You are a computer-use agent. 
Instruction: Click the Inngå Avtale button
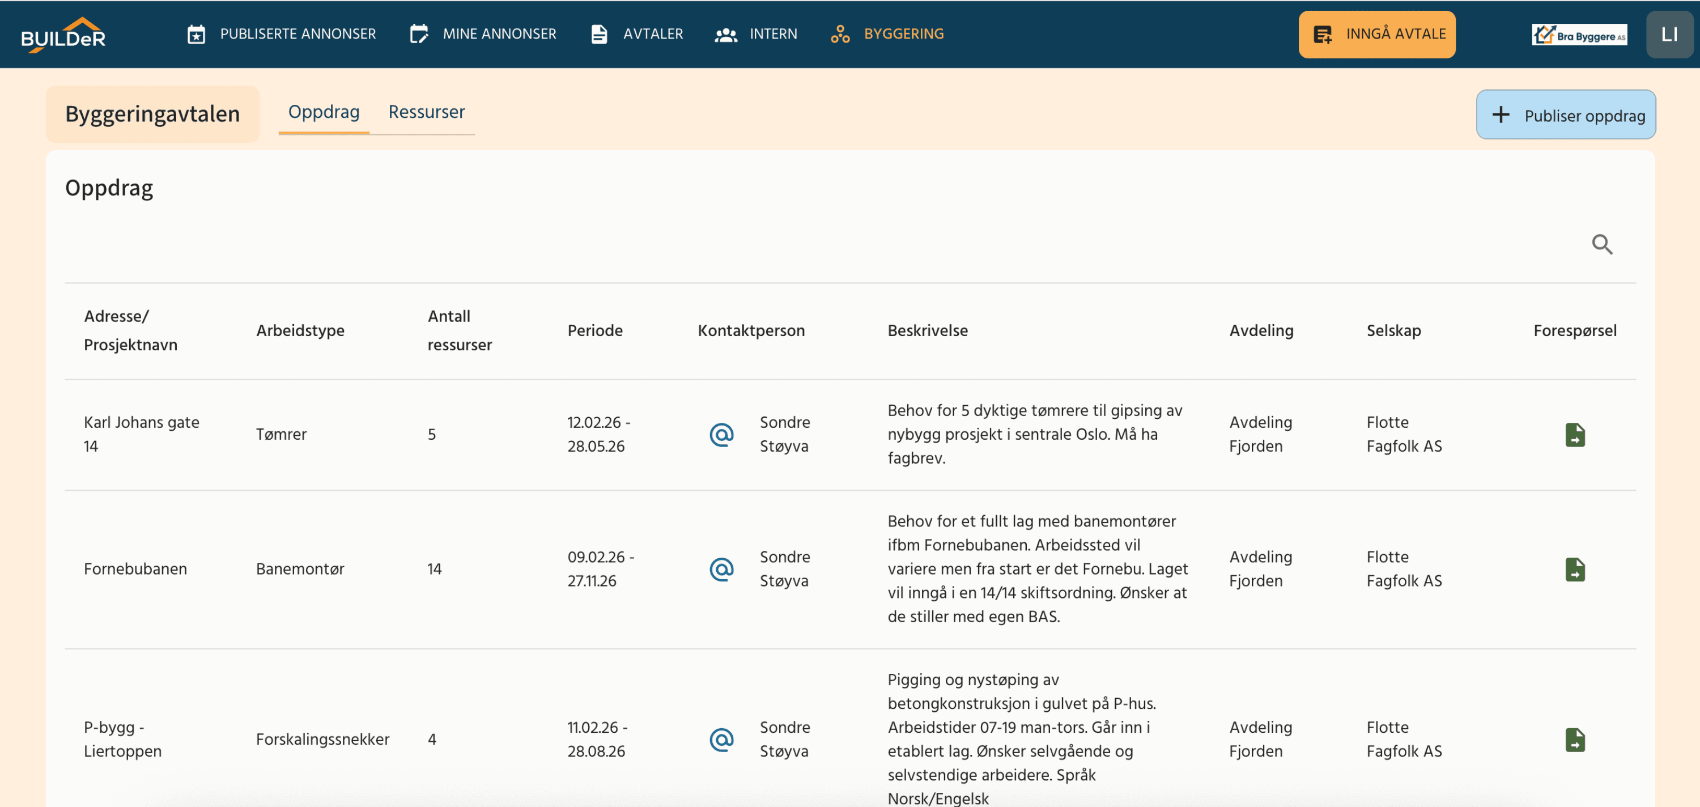coord(1376,33)
